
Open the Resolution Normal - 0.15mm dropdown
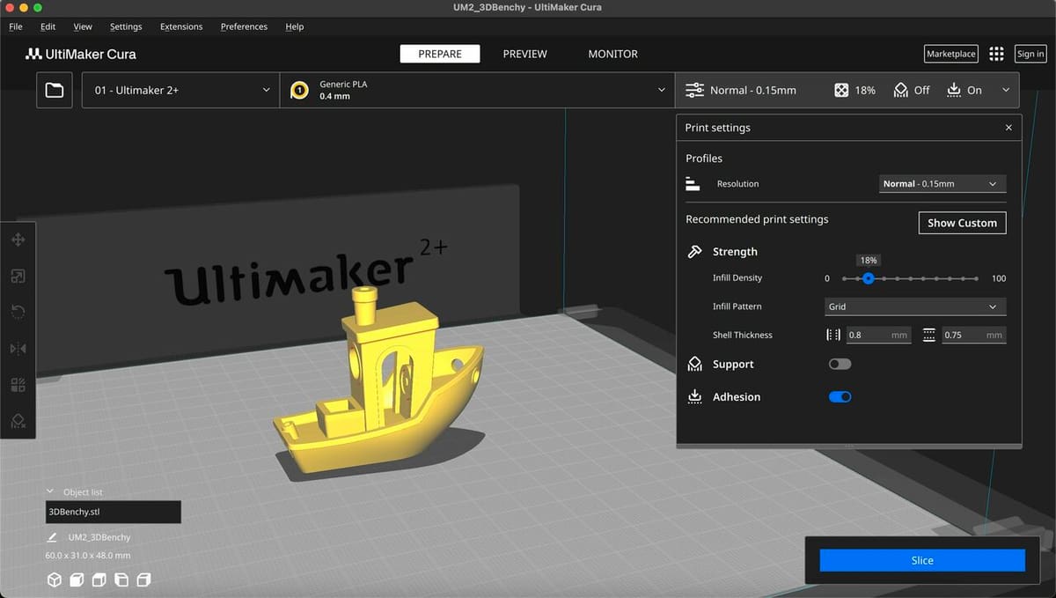coord(942,183)
